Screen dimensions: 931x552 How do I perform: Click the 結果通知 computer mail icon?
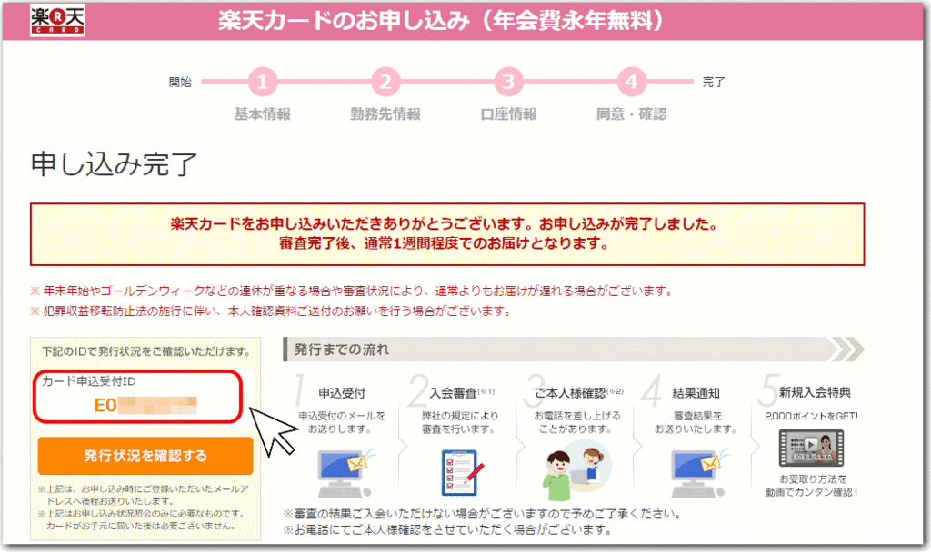(x=699, y=472)
